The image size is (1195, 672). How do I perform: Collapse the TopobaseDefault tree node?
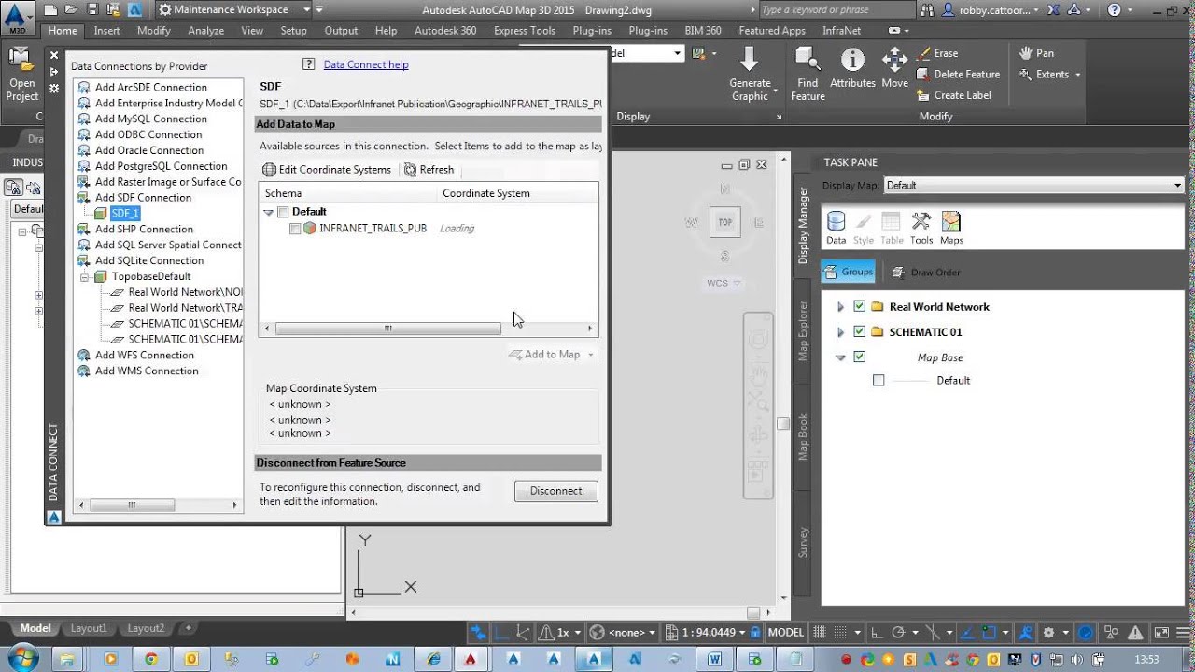coord(84,276)
